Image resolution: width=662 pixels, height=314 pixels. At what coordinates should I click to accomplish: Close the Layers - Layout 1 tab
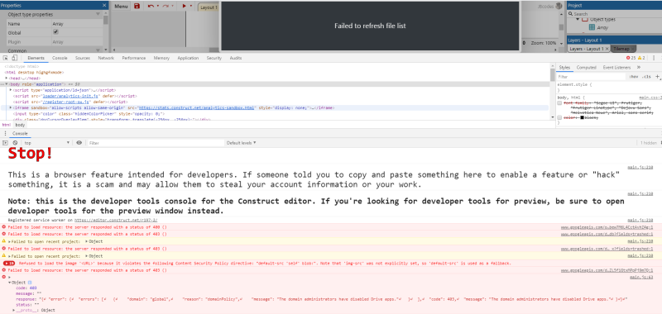[607, 49]
